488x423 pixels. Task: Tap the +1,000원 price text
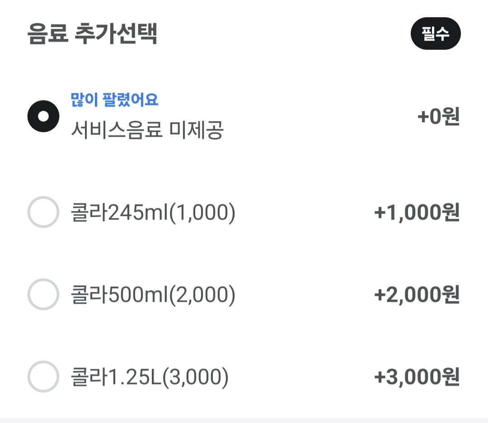click(417, 212)
